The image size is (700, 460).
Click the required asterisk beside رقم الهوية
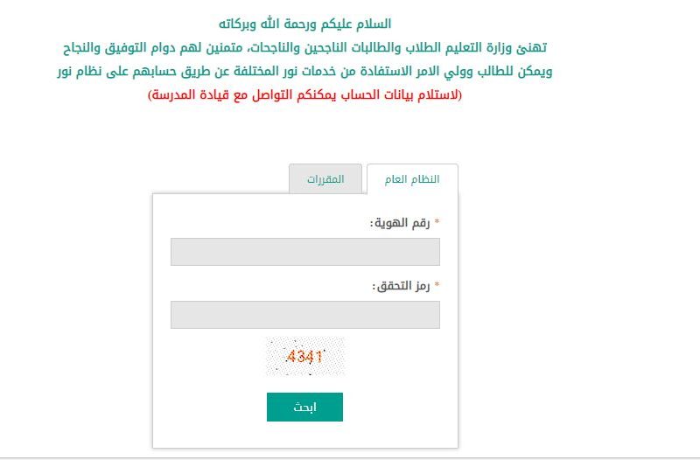tap(437, 222)
